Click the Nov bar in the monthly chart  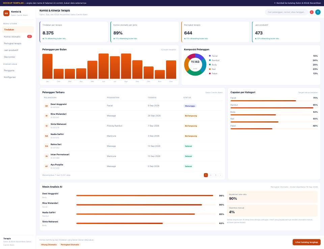160,74
